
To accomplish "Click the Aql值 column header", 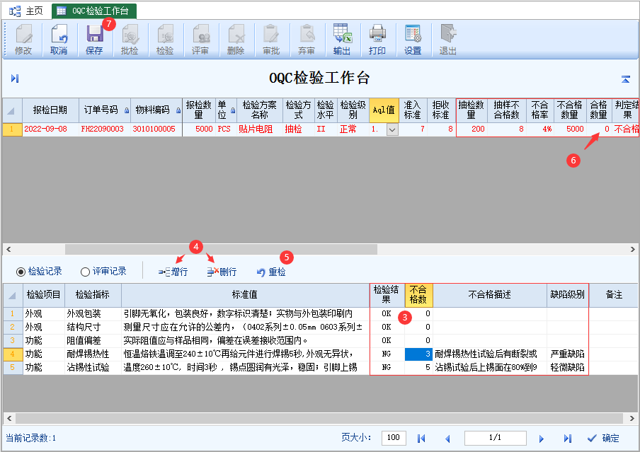I will click(384, 110).
